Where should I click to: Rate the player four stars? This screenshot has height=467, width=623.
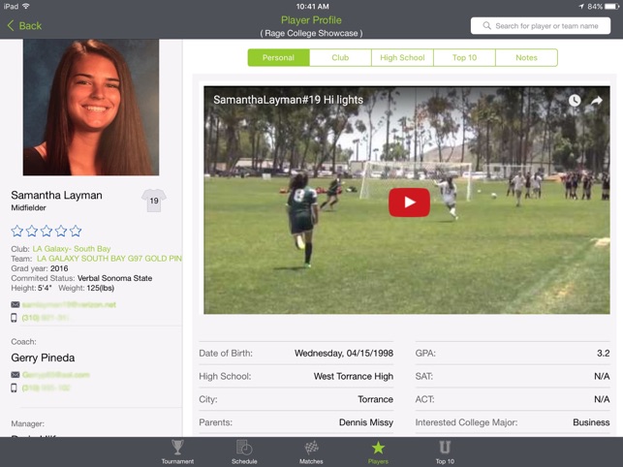[61, 231]
